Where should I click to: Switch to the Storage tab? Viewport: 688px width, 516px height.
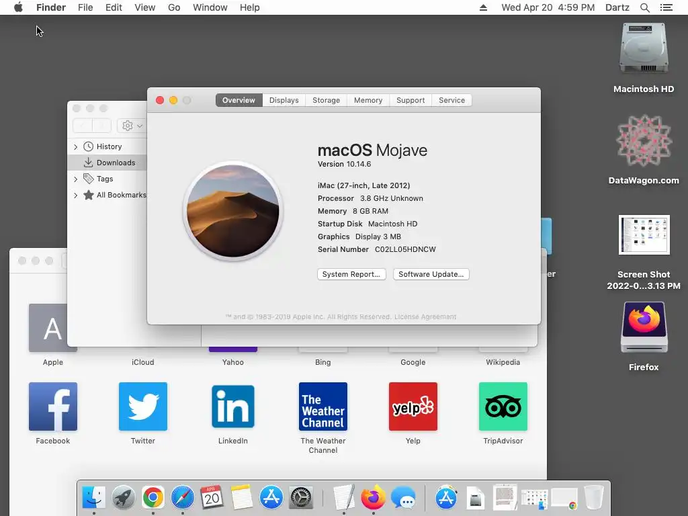(326, 100)
